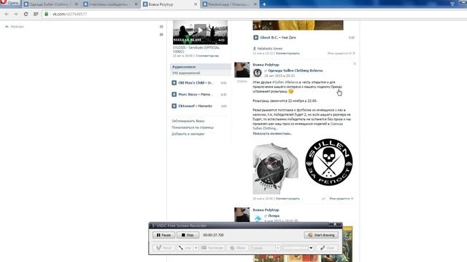The image size is (467, 262).
Task: Click the #Sullen hashtag in the post
Action: pyautogui.click(x=278, y=82)
